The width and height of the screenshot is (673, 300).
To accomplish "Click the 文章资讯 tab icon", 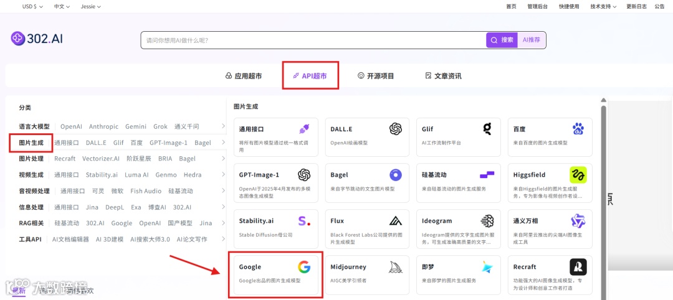I will 428,76.
